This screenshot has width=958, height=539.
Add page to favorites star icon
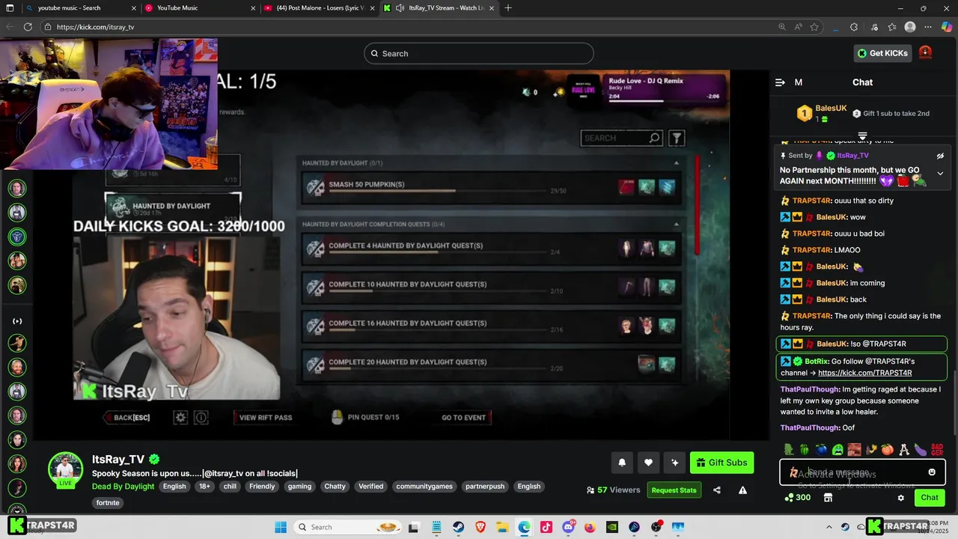tap(814, 27)
